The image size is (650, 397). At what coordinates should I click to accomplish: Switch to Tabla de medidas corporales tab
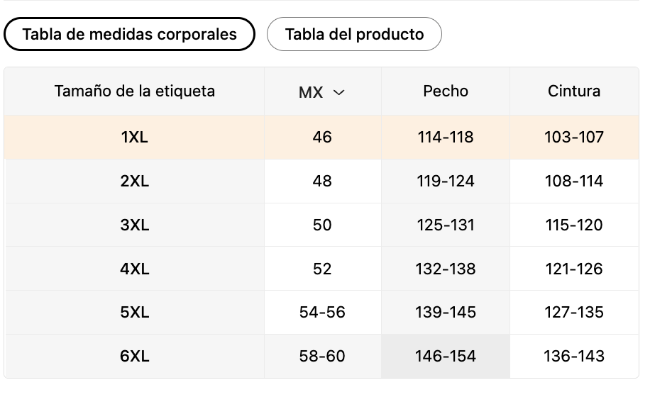coord(129,34)
